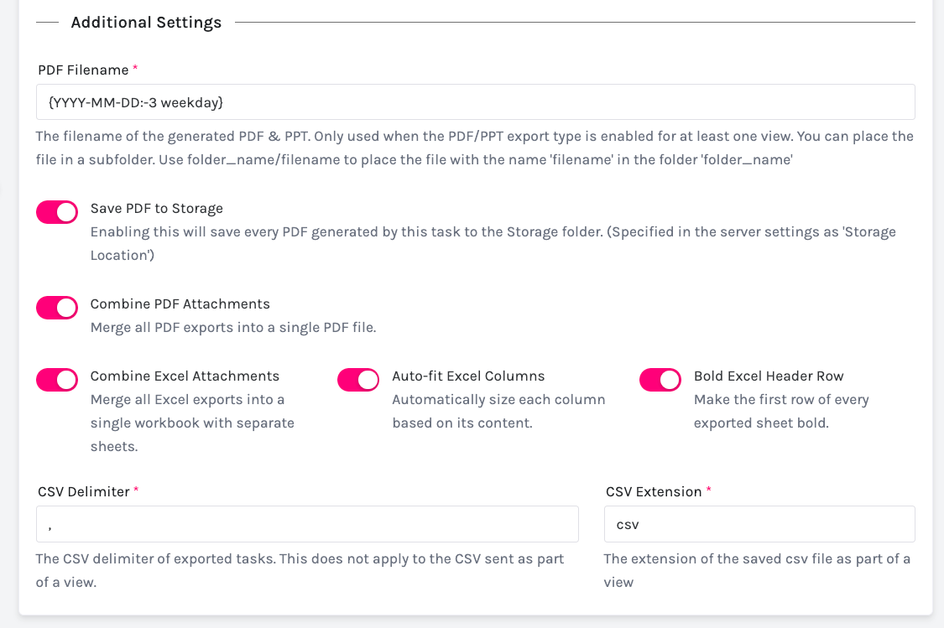Switch off Auto-fit Excel Columns

(358, 380)
